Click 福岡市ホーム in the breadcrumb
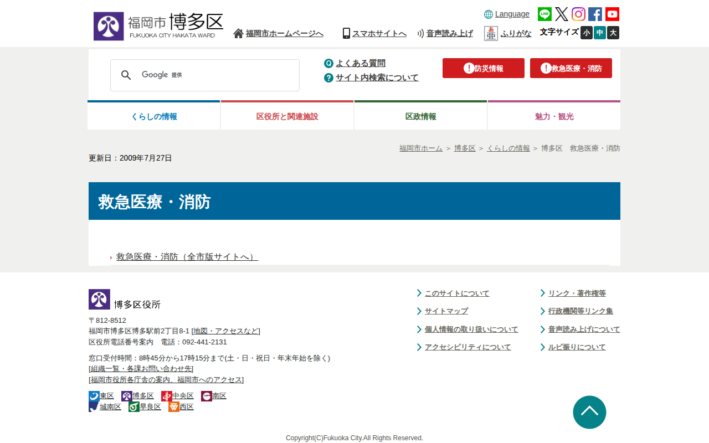 [421, 148]
